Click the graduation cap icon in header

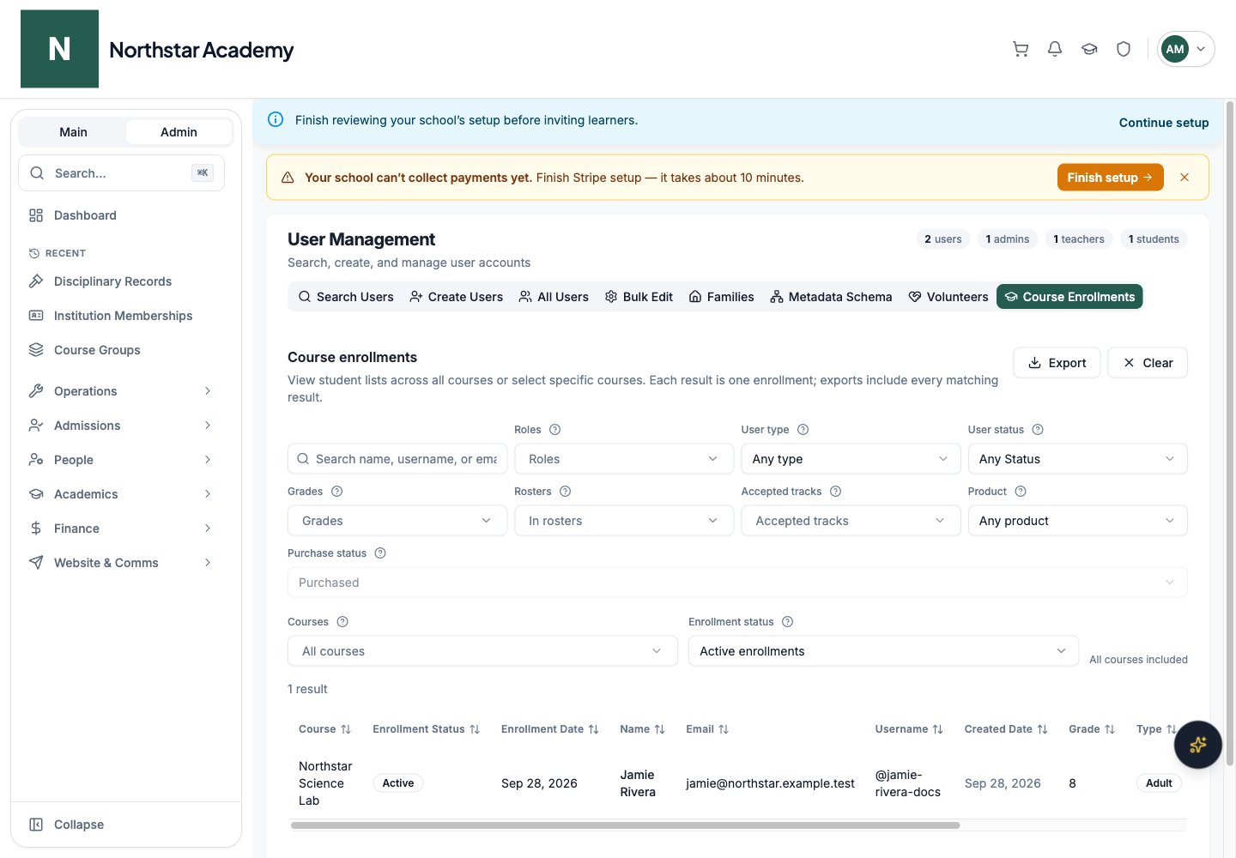click(1089, 49)
